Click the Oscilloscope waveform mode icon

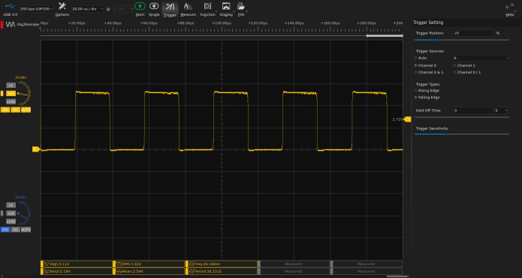[x=11, y=24]
